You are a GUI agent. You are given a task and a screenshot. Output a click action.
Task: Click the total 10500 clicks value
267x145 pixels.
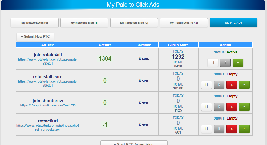(178, 88)
